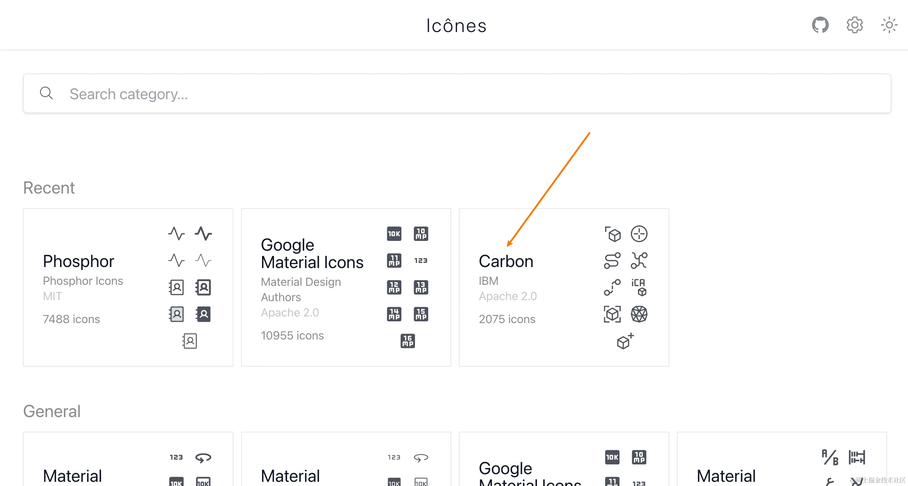
Task: Open the GitHub repository icon
Action: coord(820,25)
